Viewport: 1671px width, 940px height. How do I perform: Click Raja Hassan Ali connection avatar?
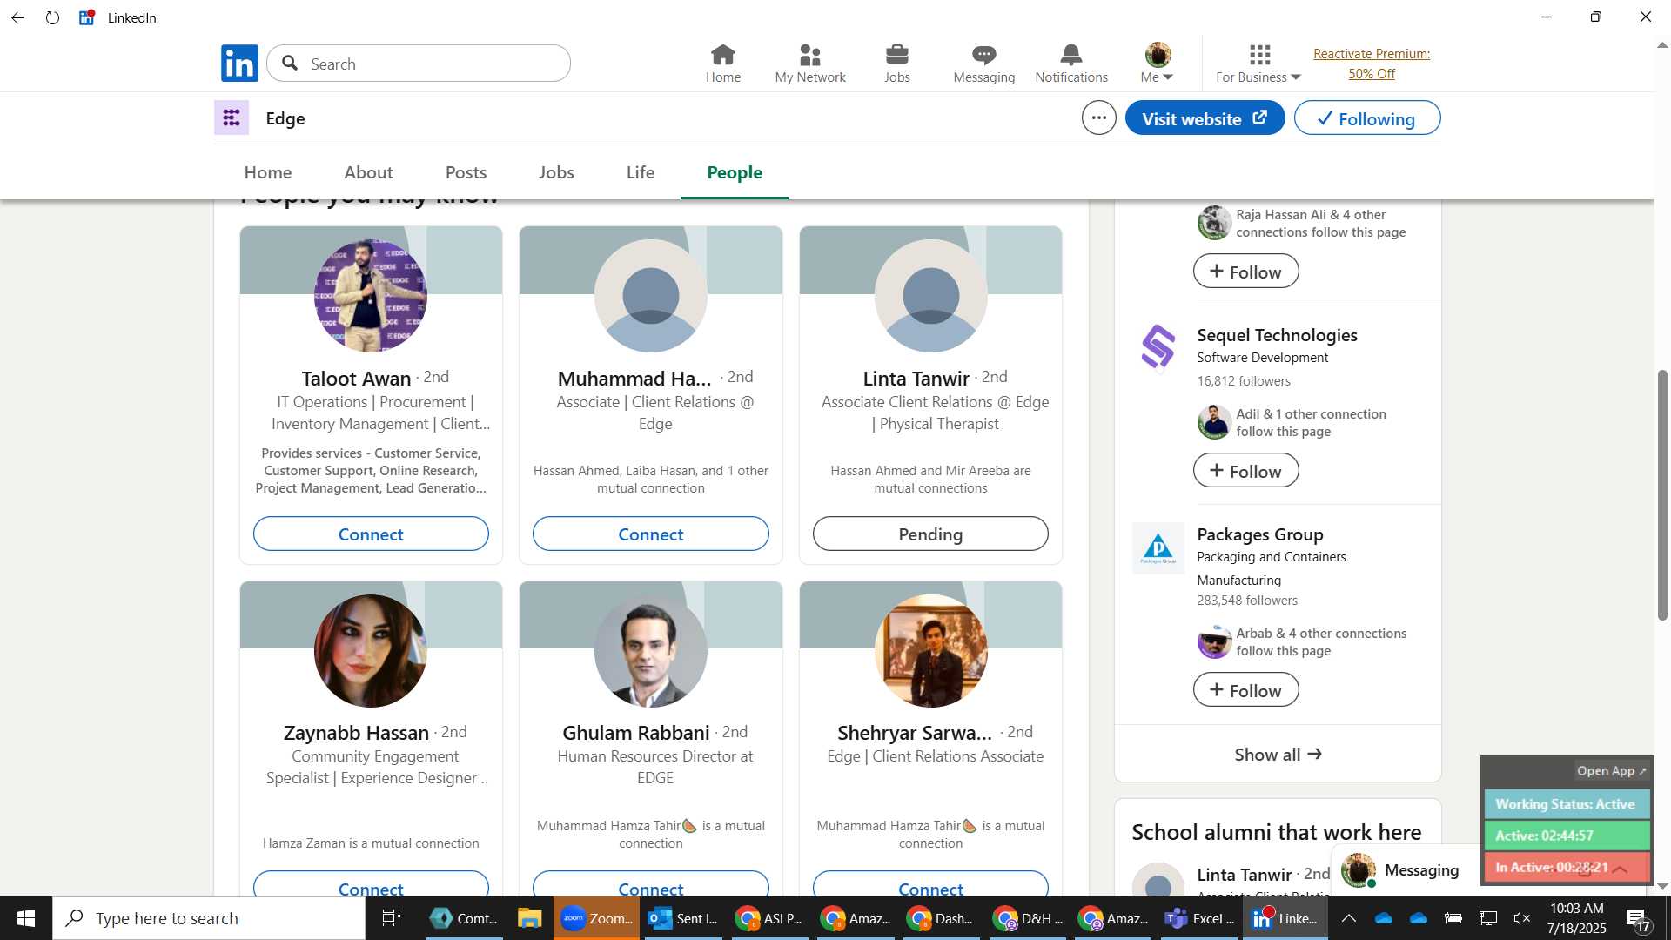[x=1214, y=223]
